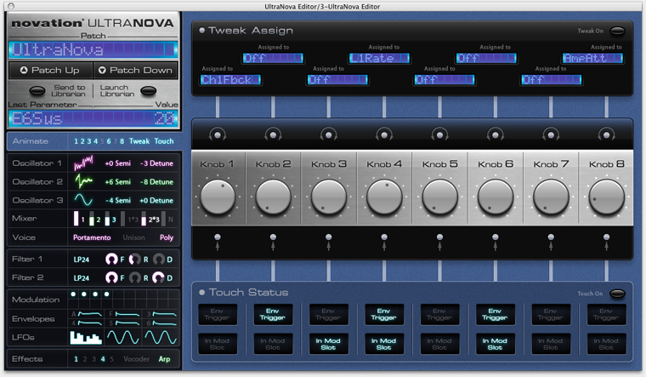646x377 pixels.
Task: Click the Oscillator 1 waveform icon
Action: [83, 163]
